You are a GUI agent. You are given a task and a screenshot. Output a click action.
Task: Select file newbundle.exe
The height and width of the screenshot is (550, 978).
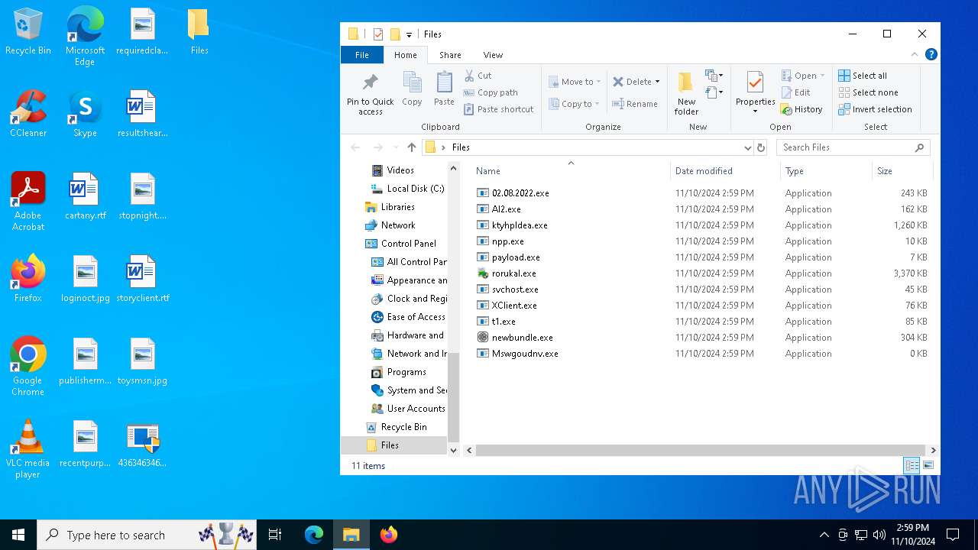point(514,338)
